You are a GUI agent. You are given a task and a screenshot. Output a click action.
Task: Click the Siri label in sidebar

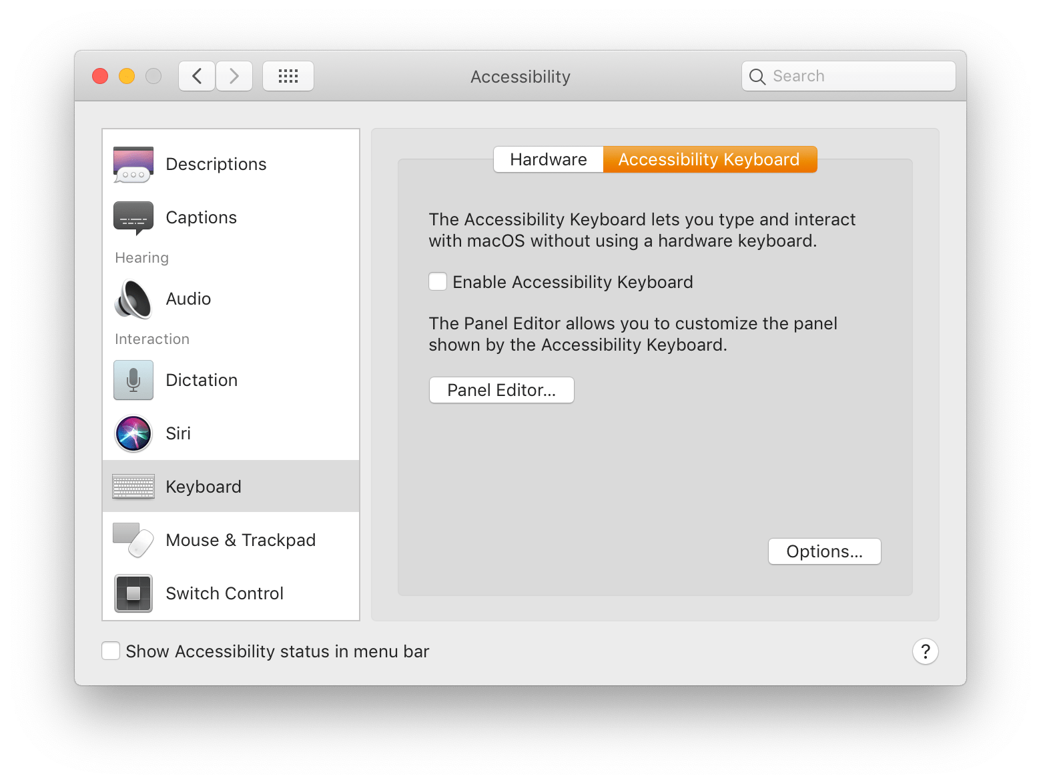(x=178, y=433)
